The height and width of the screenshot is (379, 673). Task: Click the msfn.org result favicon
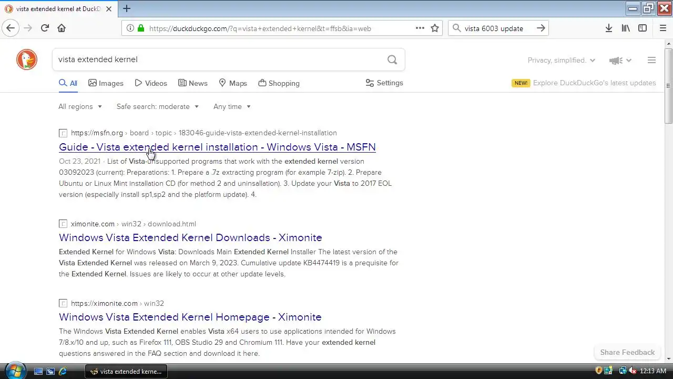coord(63,133)
